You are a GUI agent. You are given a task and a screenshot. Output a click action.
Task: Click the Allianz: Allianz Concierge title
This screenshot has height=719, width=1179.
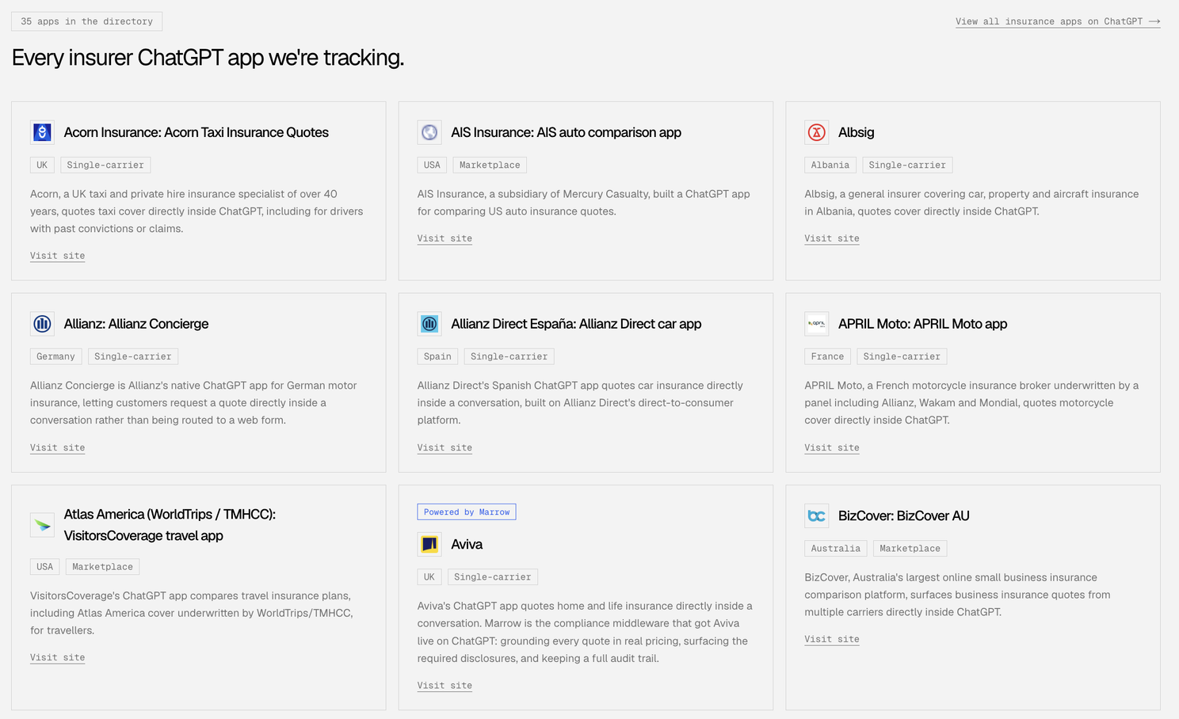coord(136,324)
